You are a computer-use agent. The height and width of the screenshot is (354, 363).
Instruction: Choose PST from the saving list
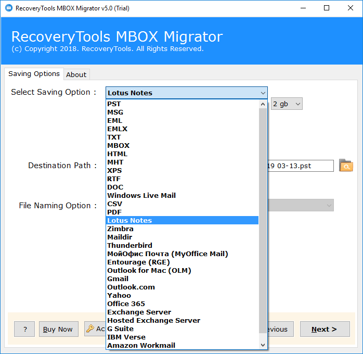[x=183, y=104]
